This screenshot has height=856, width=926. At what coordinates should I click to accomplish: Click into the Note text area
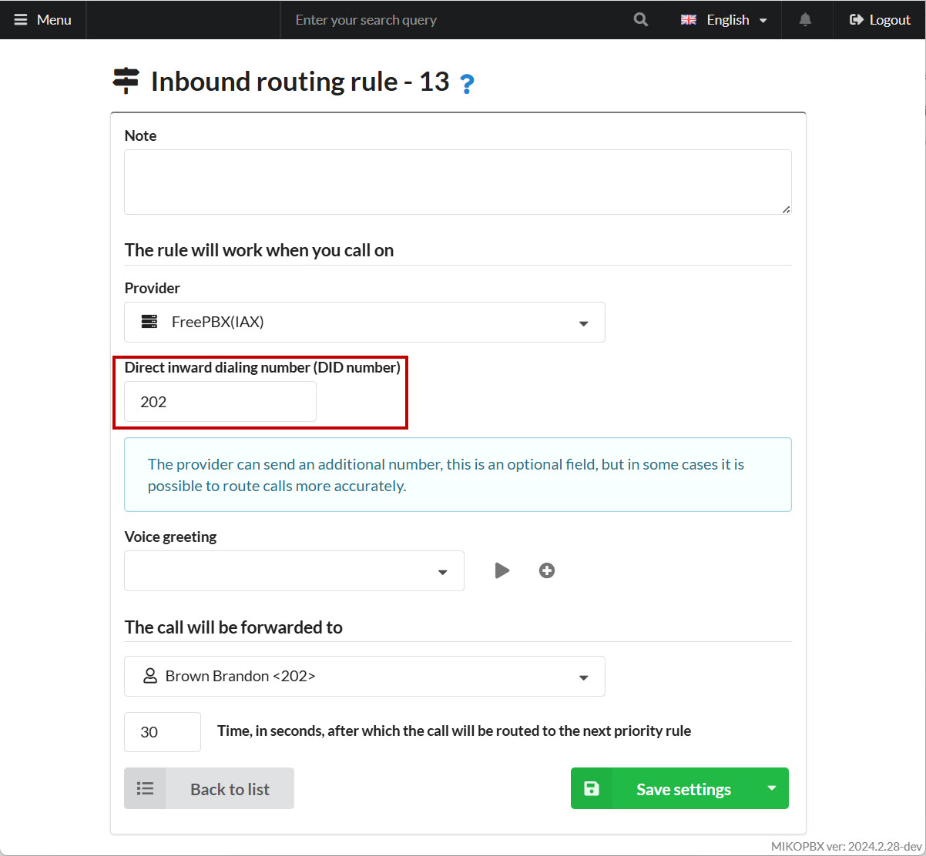pyautogui.click(x=458, y=182)
